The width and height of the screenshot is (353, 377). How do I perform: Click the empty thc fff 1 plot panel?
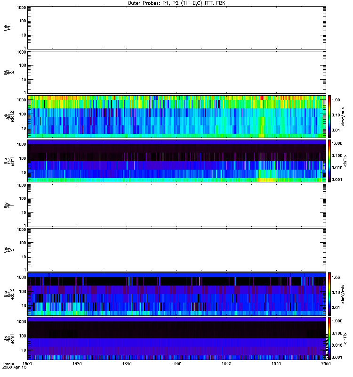click(x=177, y=205)
